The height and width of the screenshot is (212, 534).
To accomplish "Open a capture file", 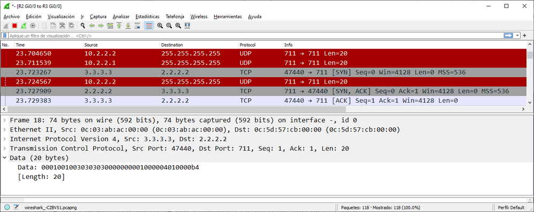I will point(44,26).
